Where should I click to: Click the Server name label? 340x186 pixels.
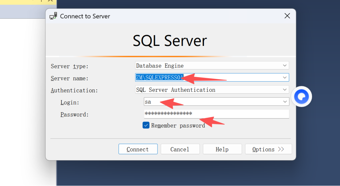(70, 78)
